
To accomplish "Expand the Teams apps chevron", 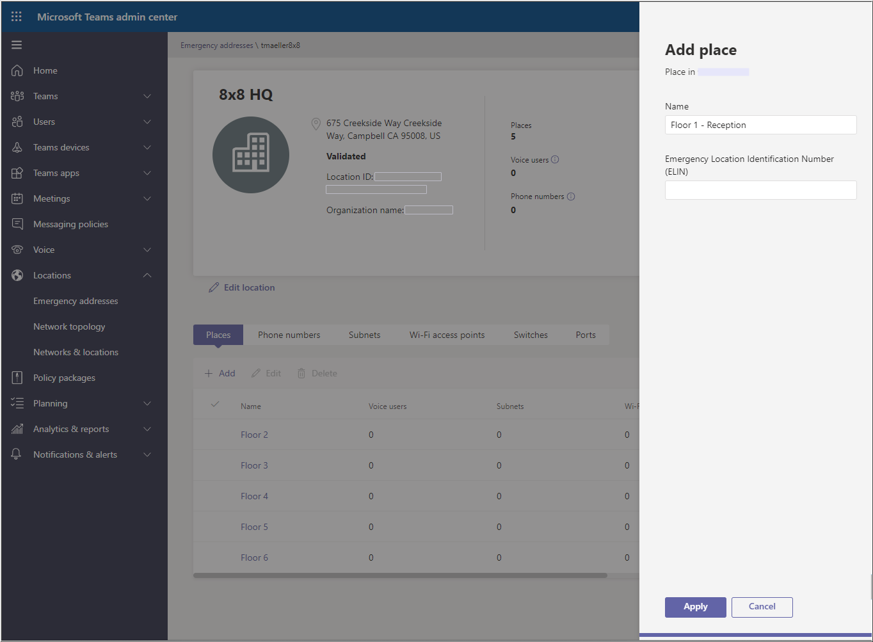I will tap(147, 173).
